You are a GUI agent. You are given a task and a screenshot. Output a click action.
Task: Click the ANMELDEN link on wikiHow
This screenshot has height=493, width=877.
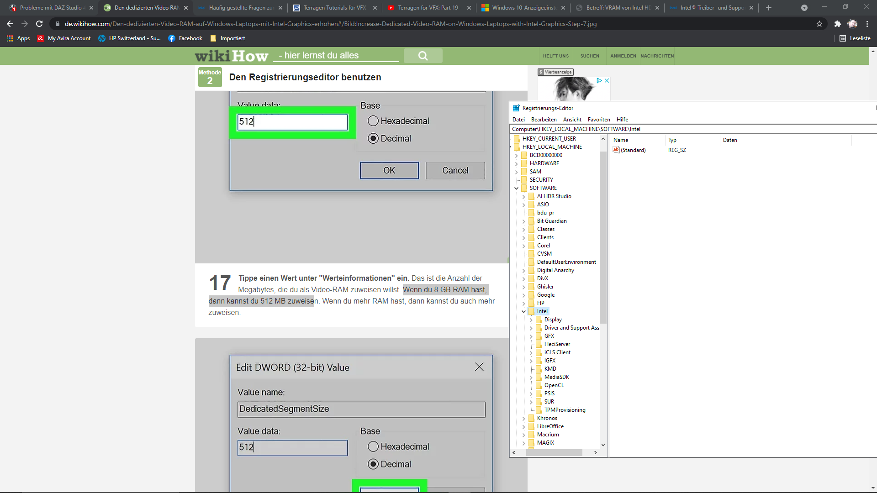click(x=623, y=56)
